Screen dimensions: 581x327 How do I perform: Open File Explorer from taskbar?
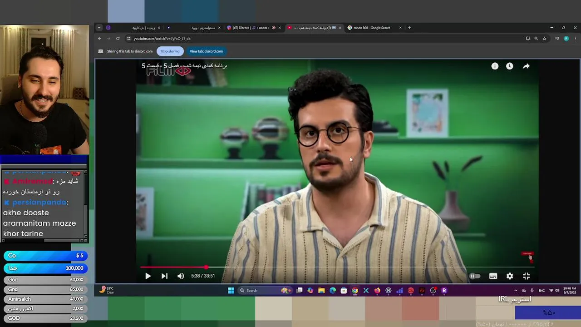[321, 291]
